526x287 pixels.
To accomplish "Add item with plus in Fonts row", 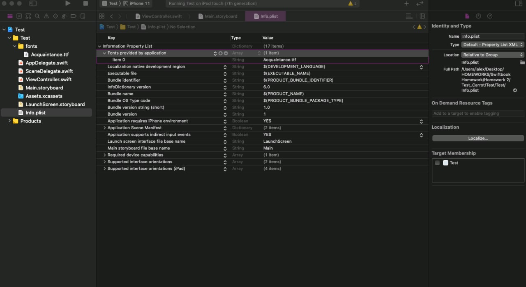I will 220,53.
